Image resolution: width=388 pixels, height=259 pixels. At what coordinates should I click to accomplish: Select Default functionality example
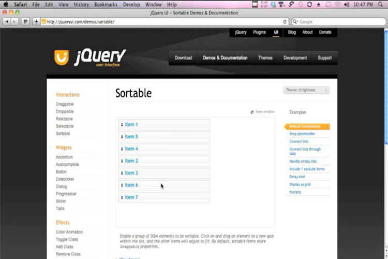point(307,126)
